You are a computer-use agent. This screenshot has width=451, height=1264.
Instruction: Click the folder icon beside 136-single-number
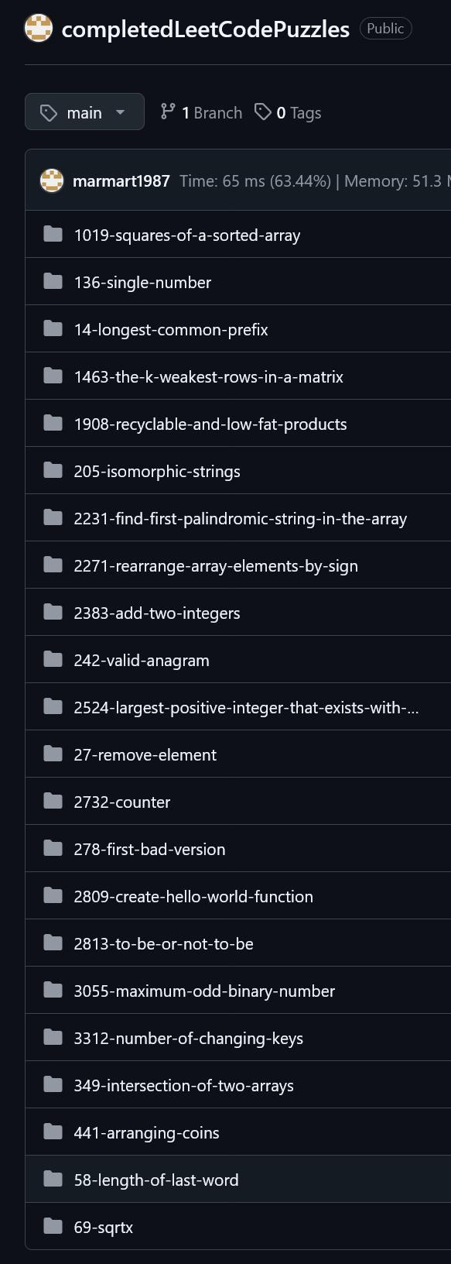[53, 282]
